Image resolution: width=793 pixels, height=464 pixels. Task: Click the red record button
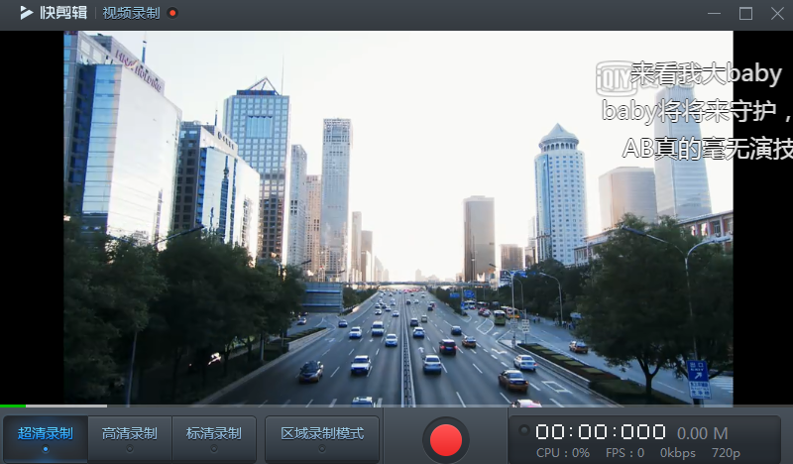[x=445, y=439]
